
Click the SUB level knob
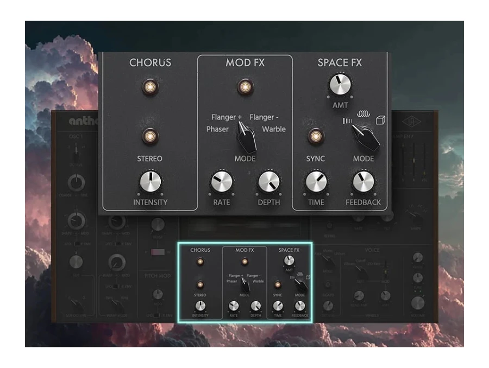click(76, 262)
